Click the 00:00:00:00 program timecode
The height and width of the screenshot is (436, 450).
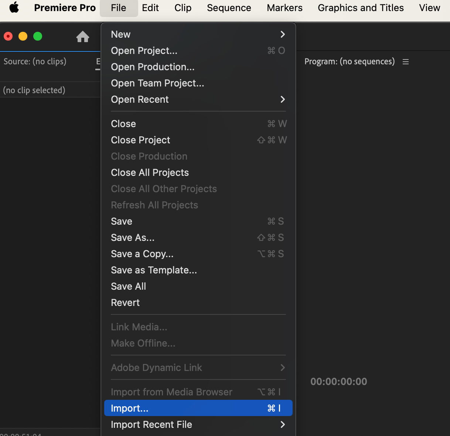(339, 382)
